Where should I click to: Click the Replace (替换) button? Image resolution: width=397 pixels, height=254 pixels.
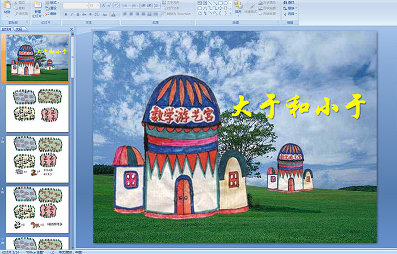coord(290,8)
